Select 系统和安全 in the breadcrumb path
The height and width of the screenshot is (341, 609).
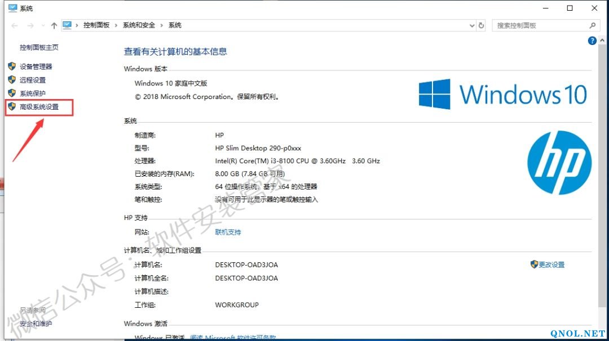point(139,25)
